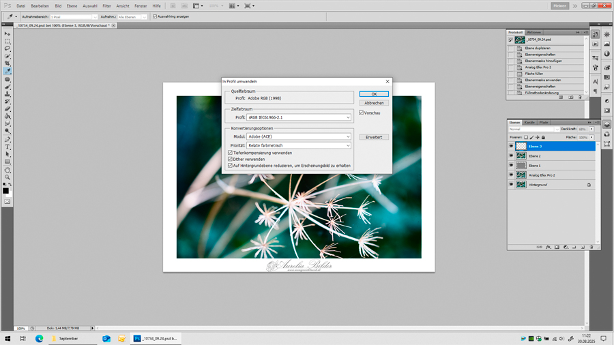The image size is (614, 345).
Task: Hide the Ebene 2 layer
Action: coord(511,156)
